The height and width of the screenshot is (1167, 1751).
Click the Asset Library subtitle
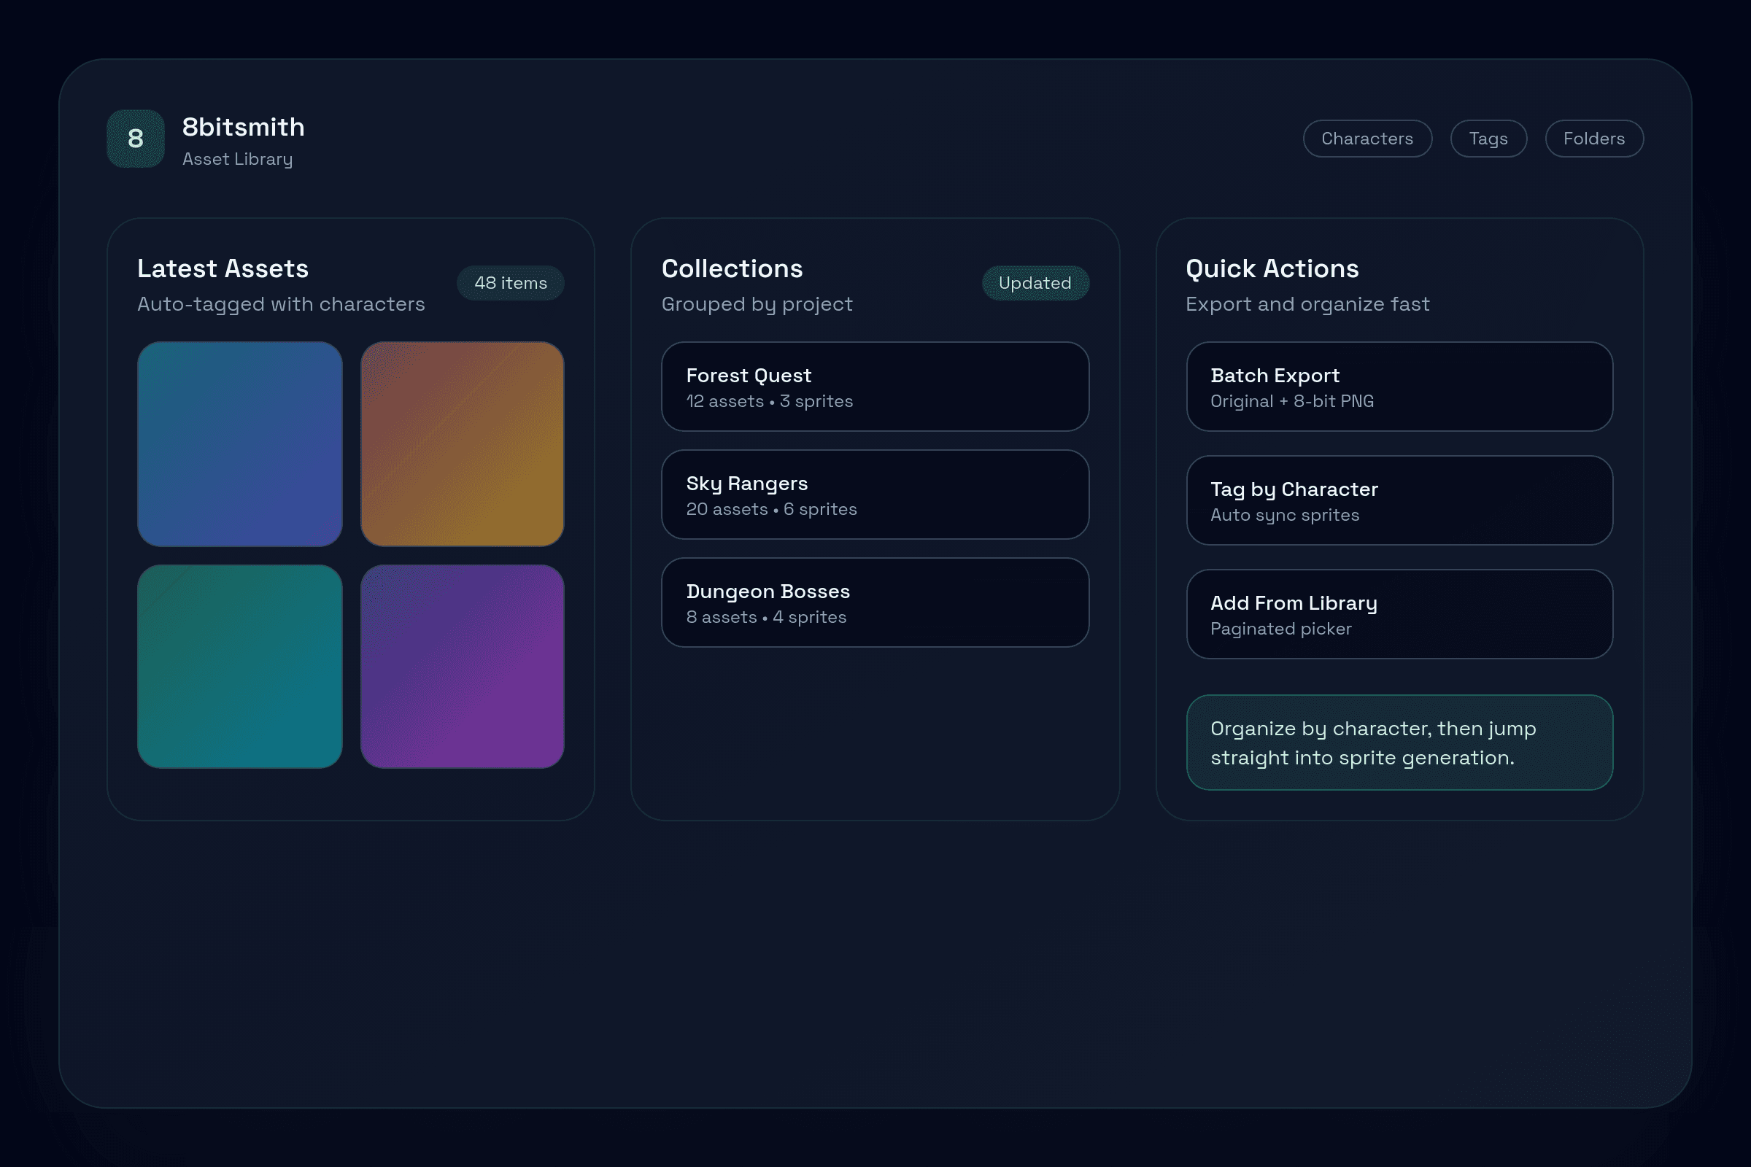click(x=238, y=158)
